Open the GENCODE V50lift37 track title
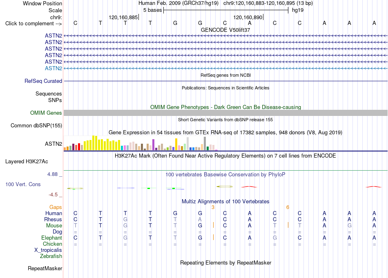Image resolution: width=388 pixels, height=278 pixels. 225,30
